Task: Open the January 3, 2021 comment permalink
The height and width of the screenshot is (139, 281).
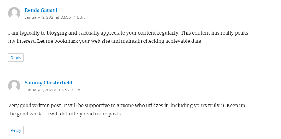Action: tap(47, 90)
